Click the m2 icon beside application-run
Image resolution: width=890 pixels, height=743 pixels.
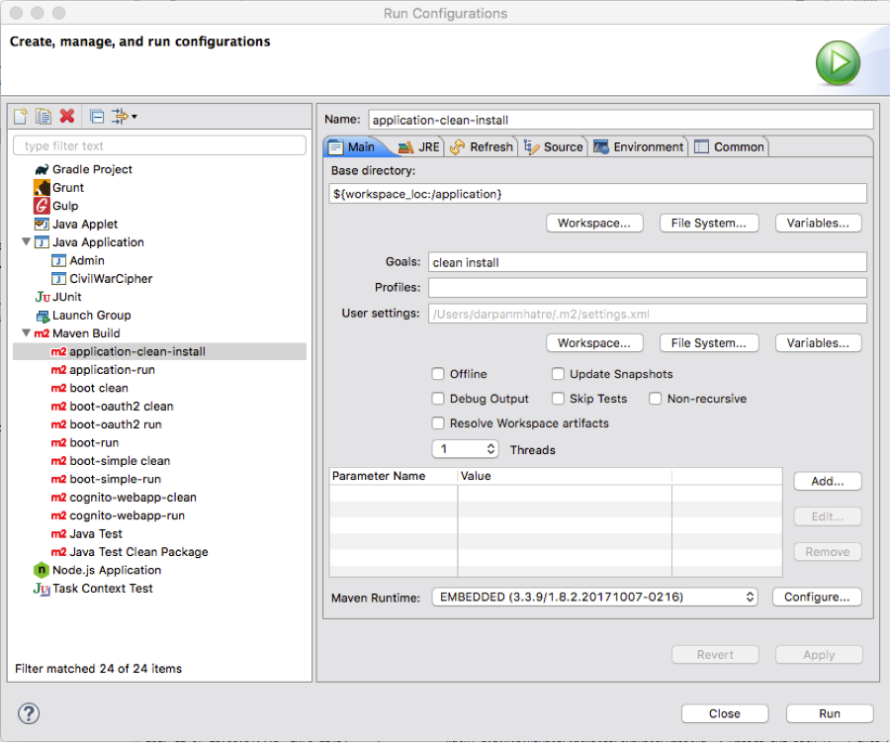tap(59, 370)
